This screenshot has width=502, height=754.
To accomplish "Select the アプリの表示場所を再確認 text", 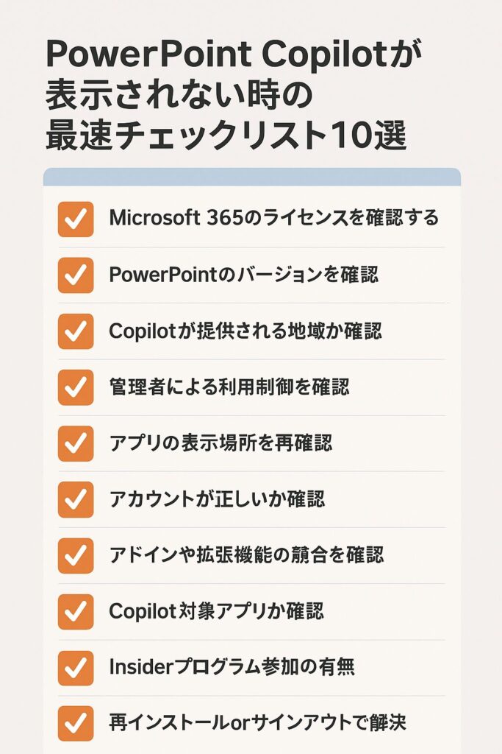I will pyautogui.click(x=220, y=443).
